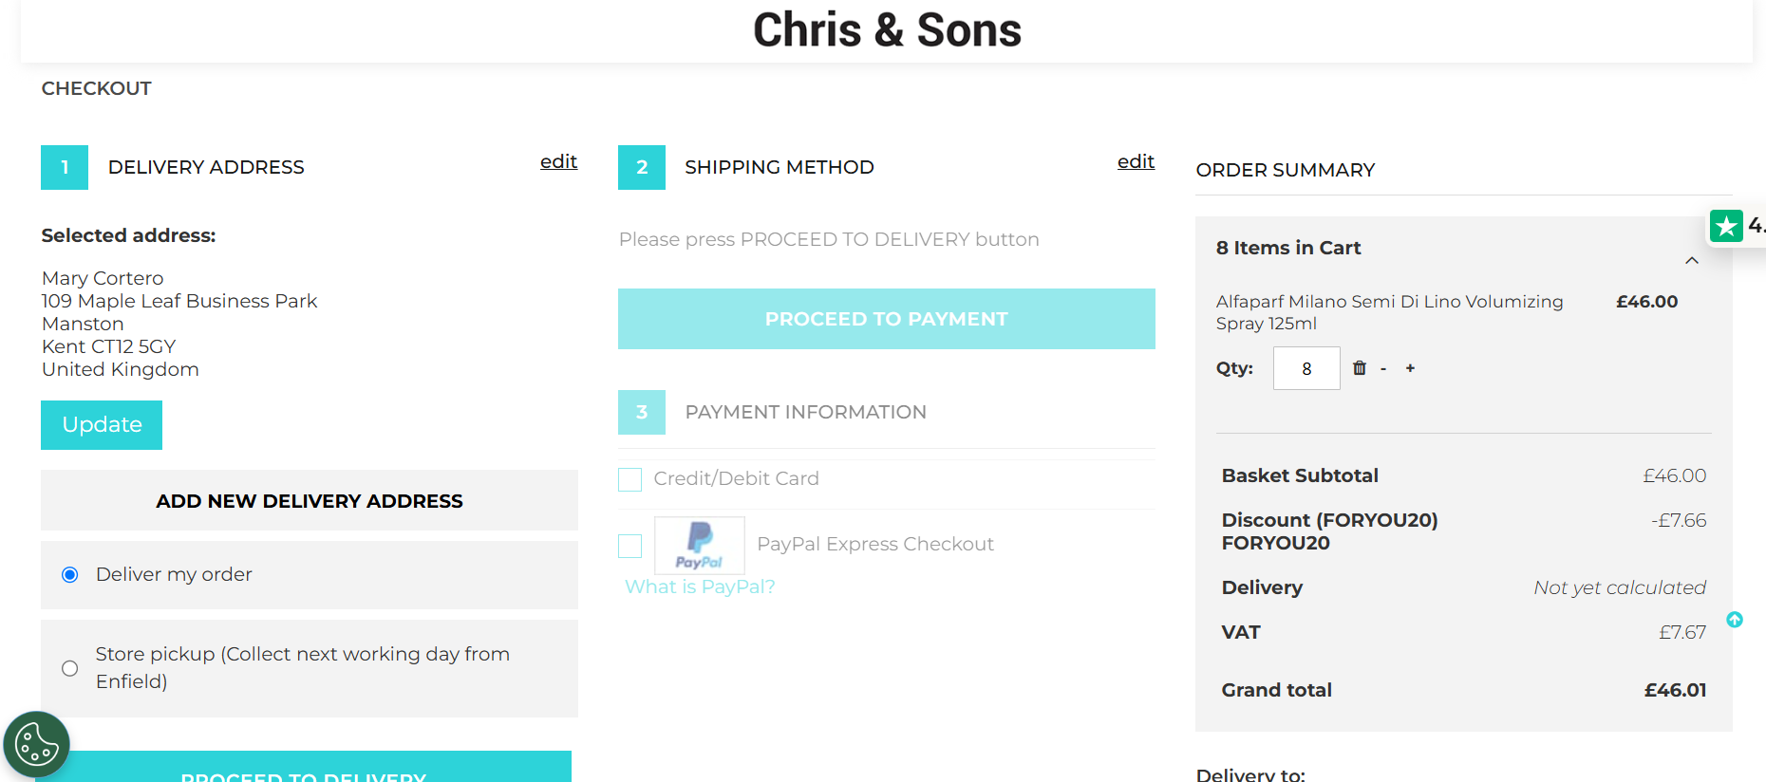Check the PayPal Express Checkout option
Viewport: 1766px width, 782px height.
coord(629,546)
